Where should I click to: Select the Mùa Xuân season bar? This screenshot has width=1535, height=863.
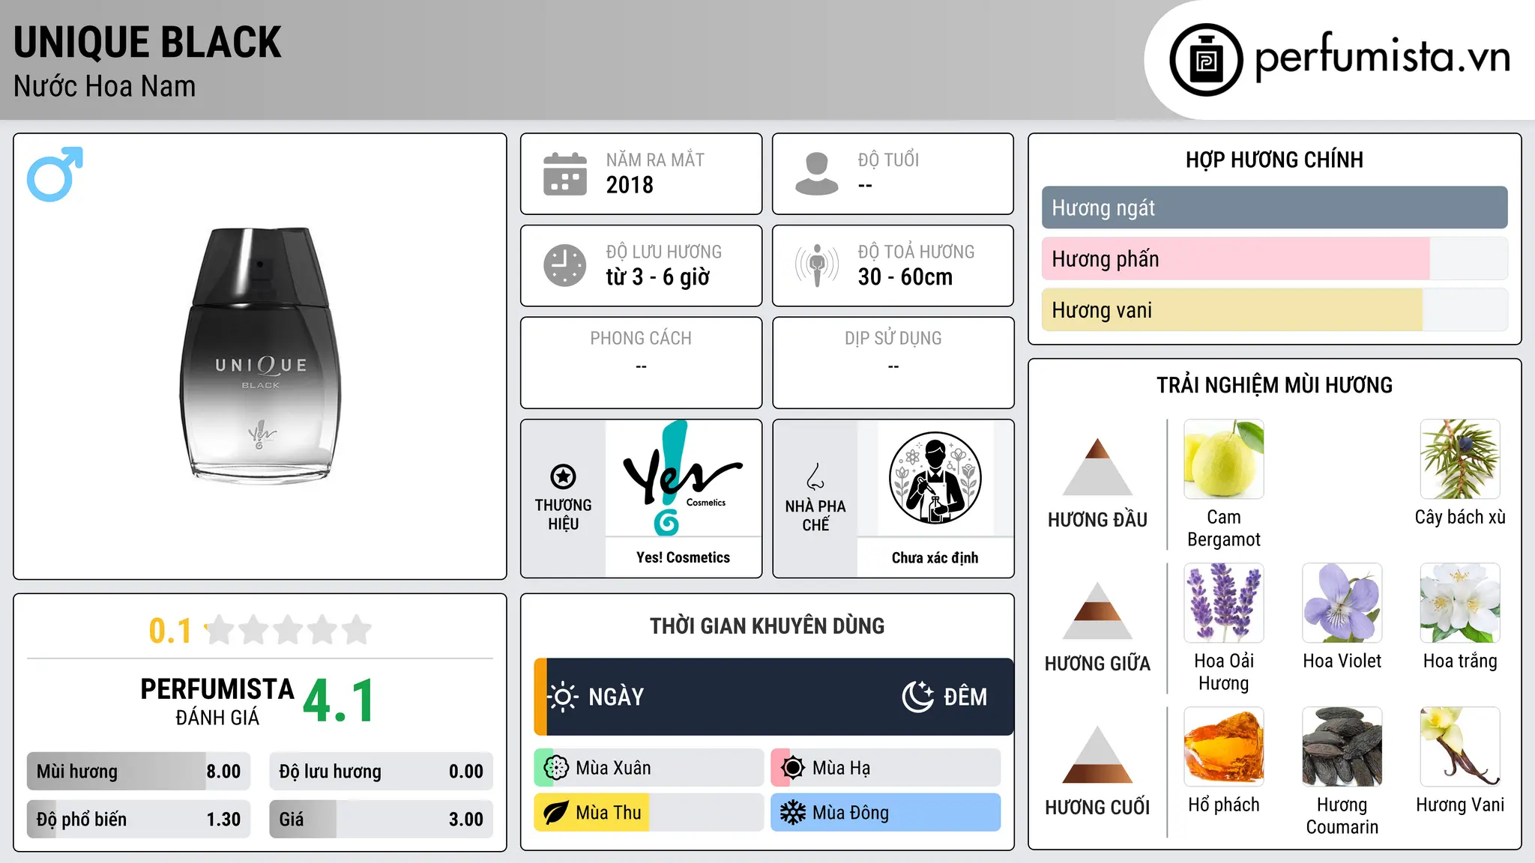(649, 768)
